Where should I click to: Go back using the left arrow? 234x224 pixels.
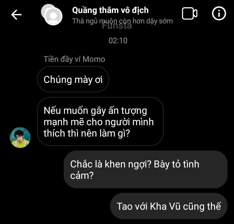coord(16,15)
